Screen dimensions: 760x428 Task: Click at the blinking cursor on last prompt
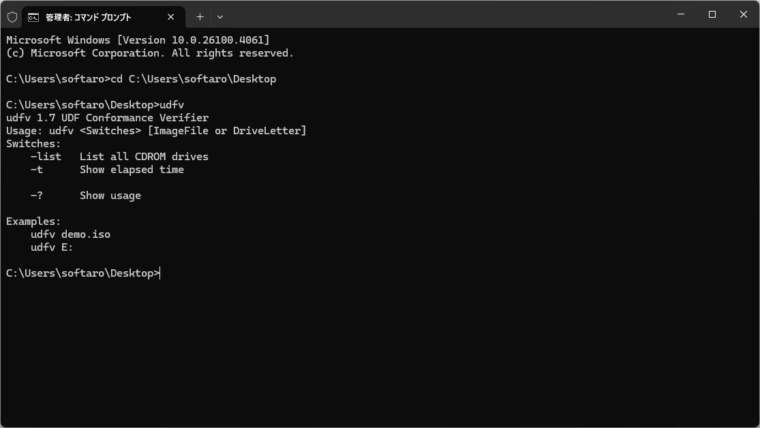coord(160,273)
